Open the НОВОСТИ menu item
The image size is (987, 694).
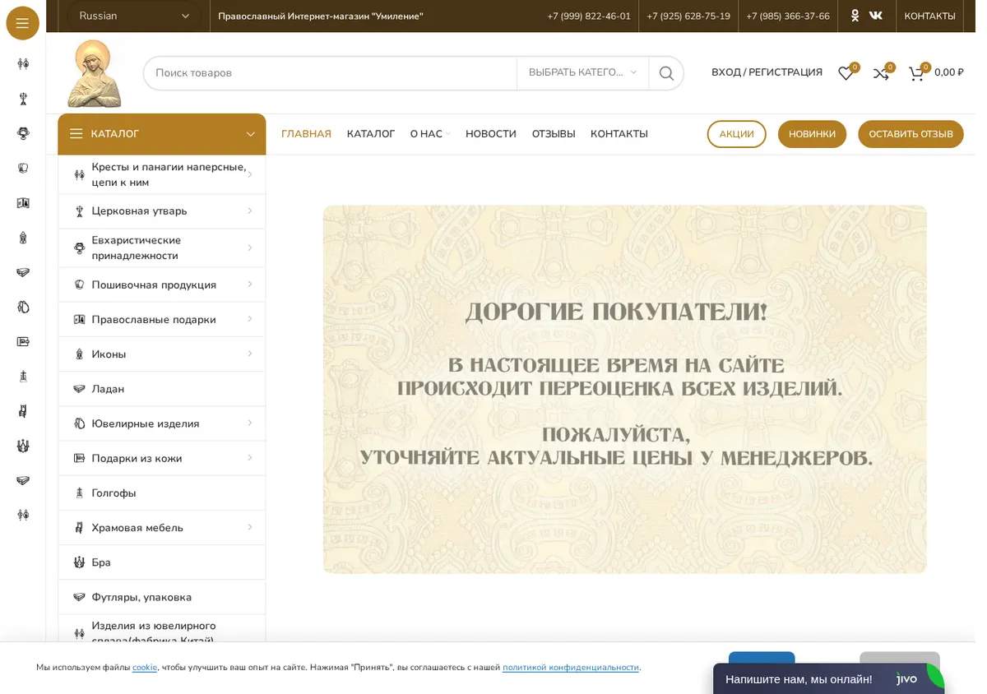tap(491, 134)
